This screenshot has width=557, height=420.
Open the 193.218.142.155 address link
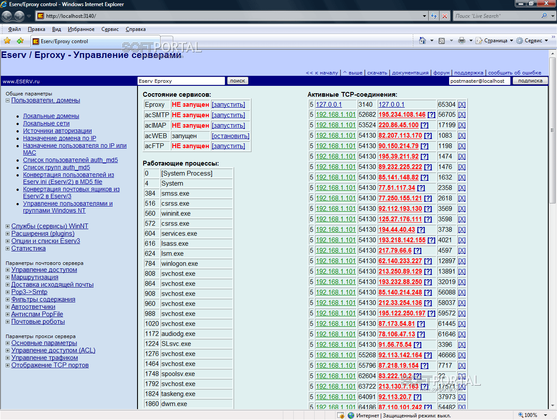(x=402, y=240)
